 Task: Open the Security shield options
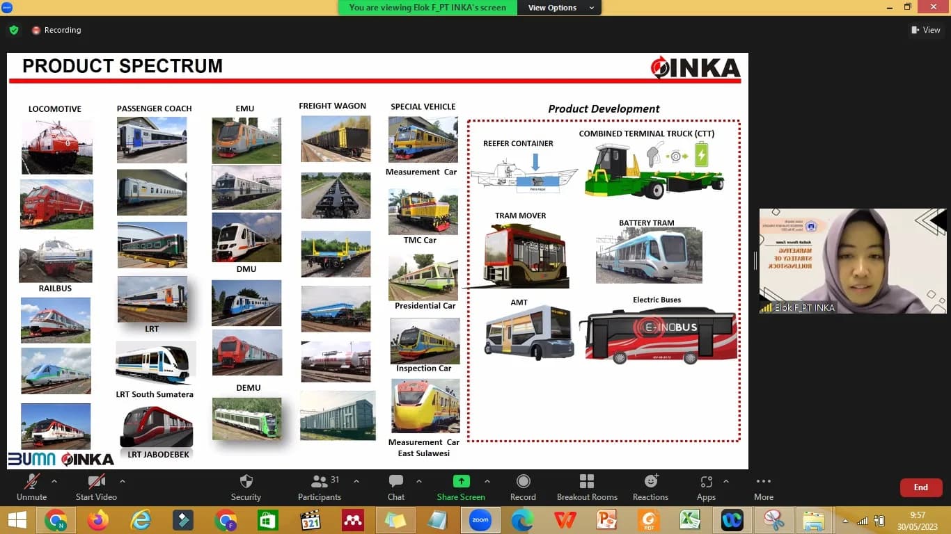pyautogui.click(x=246, y=487)
